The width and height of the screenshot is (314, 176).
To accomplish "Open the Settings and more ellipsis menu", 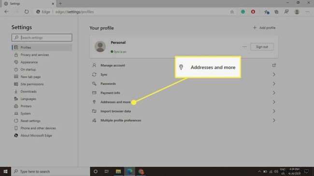I will (x=307, y=12).
